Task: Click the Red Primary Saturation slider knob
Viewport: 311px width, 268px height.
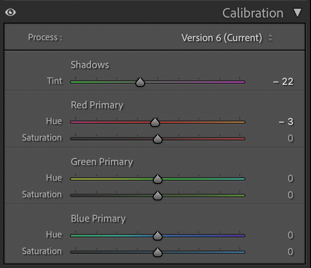Action: (158, 139)
